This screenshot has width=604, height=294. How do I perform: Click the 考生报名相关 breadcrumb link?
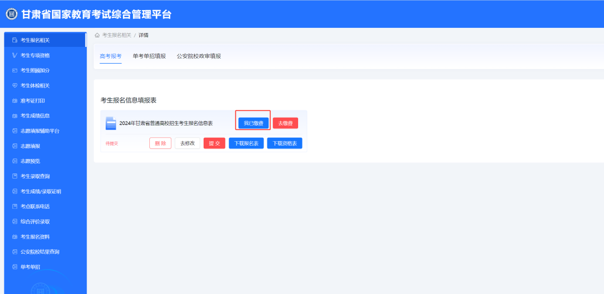pos(116,35)
